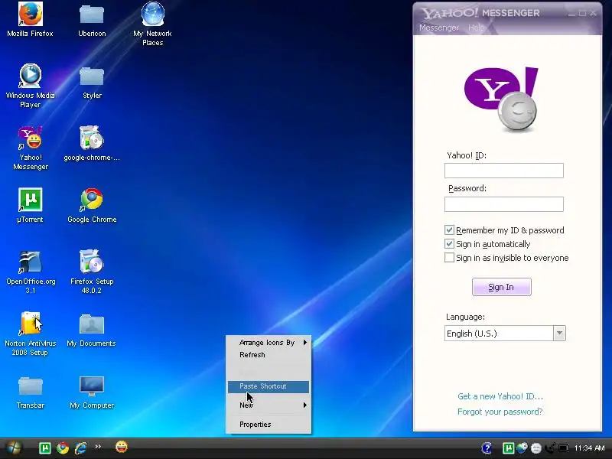The height and width of the screenshot is (459, 612).
Task: Choose Paste Shortcut in context menu
Action: coord(269,386)
